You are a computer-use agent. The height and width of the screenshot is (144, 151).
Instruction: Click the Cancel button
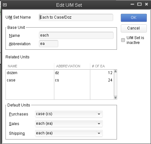(x=134, y=28)
